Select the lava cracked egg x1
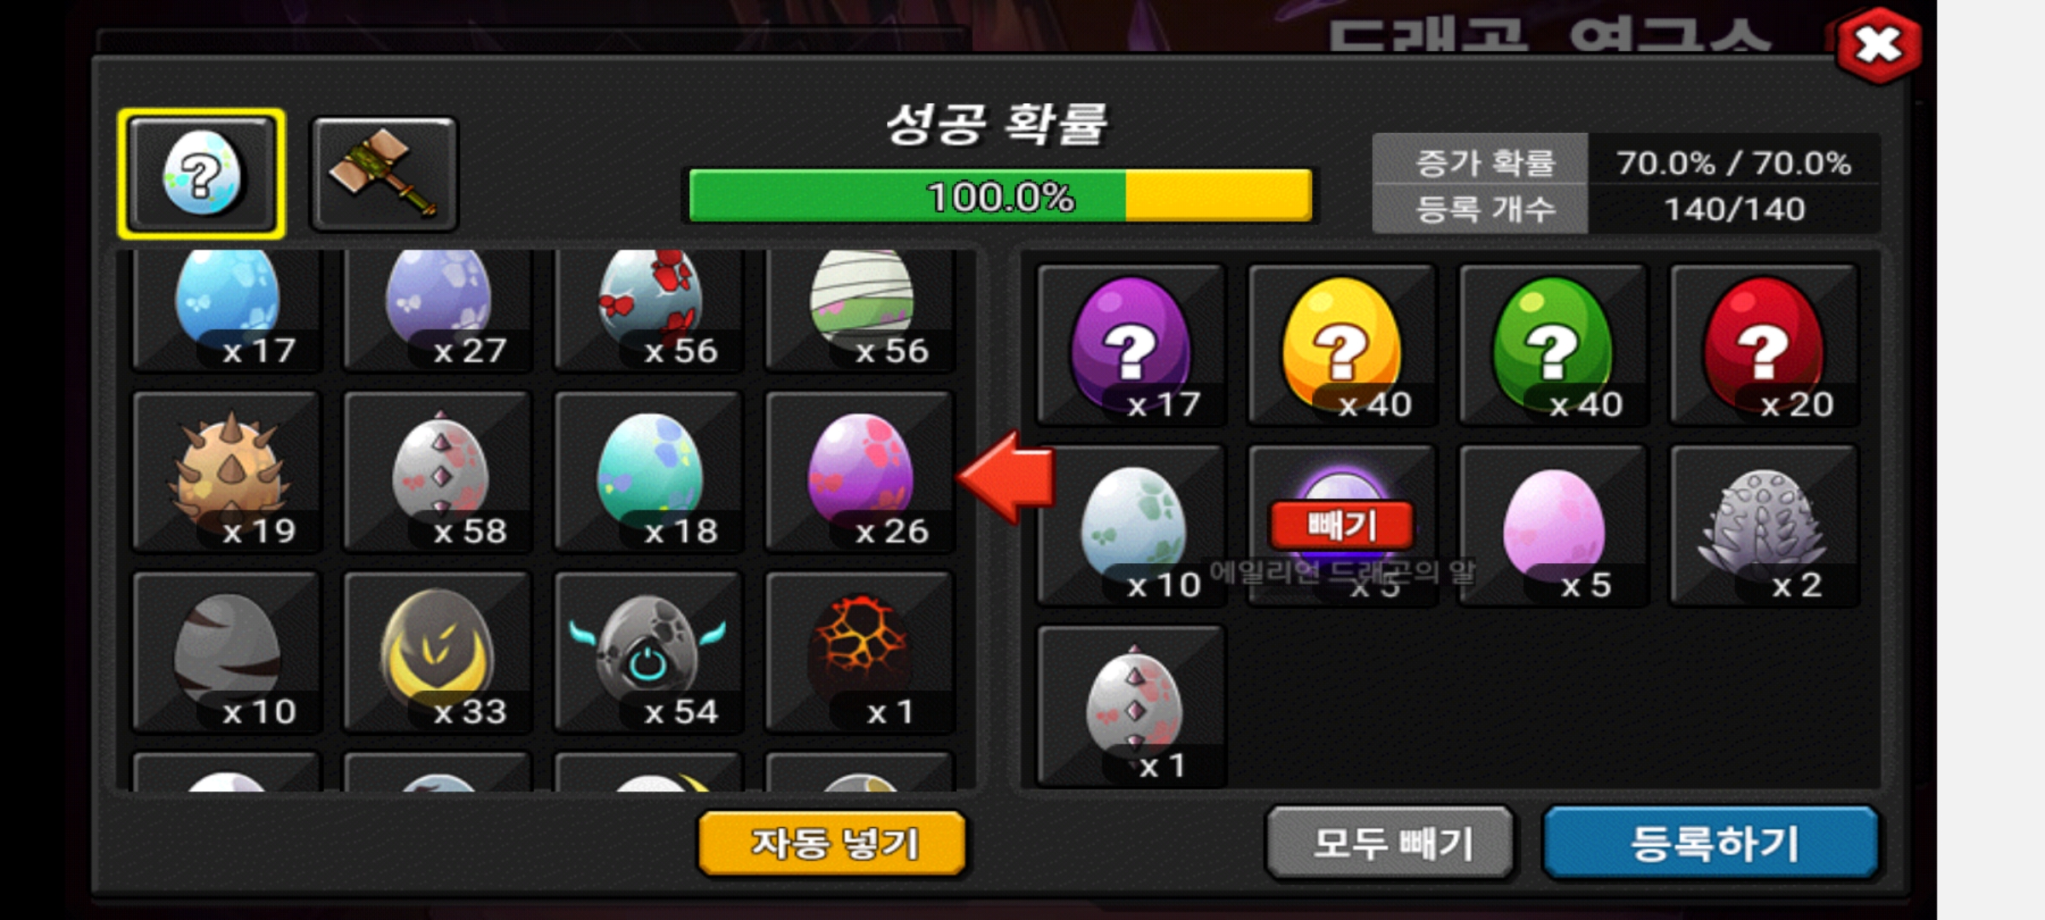 coord(860,652)
